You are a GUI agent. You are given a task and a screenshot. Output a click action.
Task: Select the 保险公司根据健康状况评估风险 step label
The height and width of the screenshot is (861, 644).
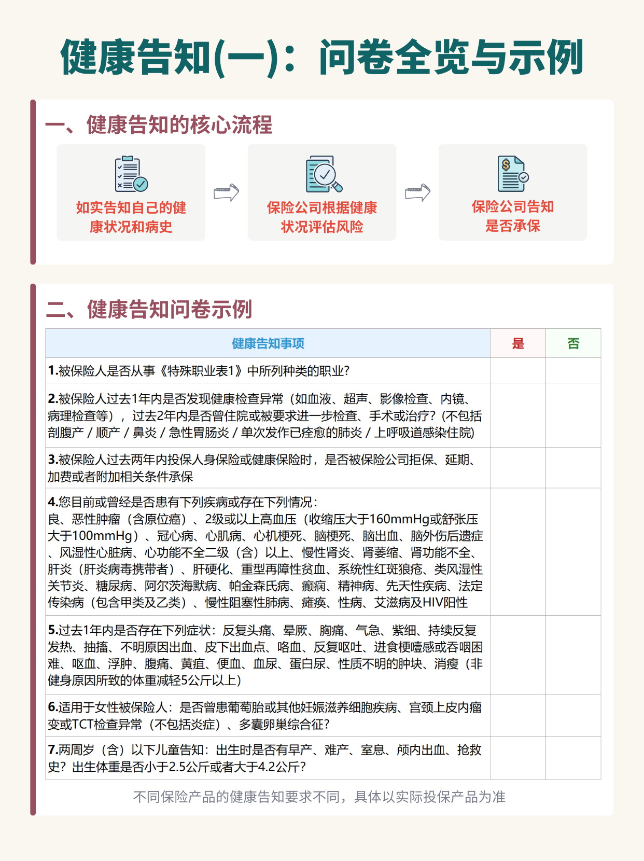(x=322, y=217)
